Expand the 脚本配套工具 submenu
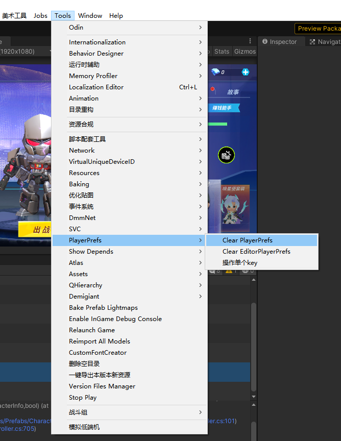Image resolution: width=341 pixels, height=441 pixels. 130,139
